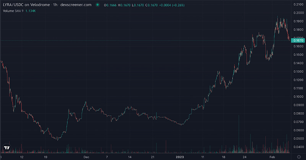306x160 pixels.
Task: Click the 0.1000 price axis label
Action: (298, 97)
